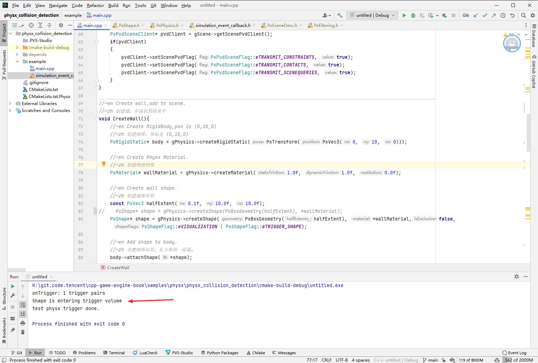This screenshot has width=538, height=363.
Task: Build the project with the hammer icon
Action: click(x=340, y=15)
